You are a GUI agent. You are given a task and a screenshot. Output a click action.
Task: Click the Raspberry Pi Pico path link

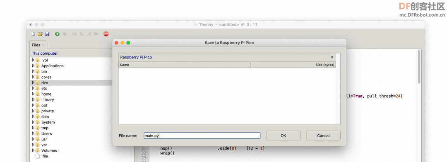click(x=136, y=57)
